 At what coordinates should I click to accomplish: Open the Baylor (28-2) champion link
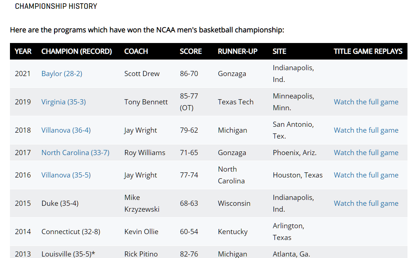point(62,74)
